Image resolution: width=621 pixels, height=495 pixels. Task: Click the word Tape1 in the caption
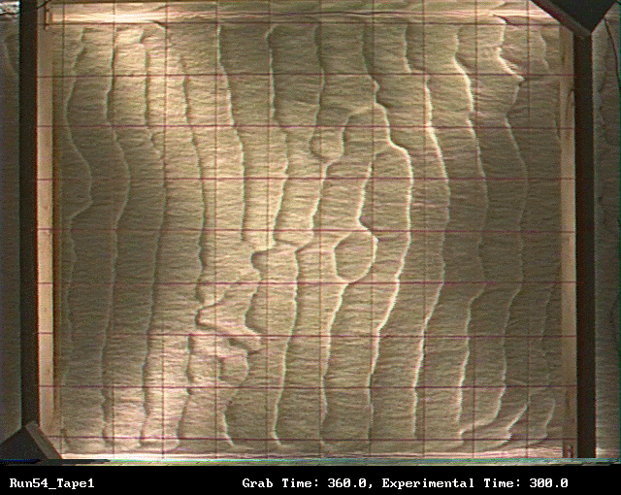76,482
